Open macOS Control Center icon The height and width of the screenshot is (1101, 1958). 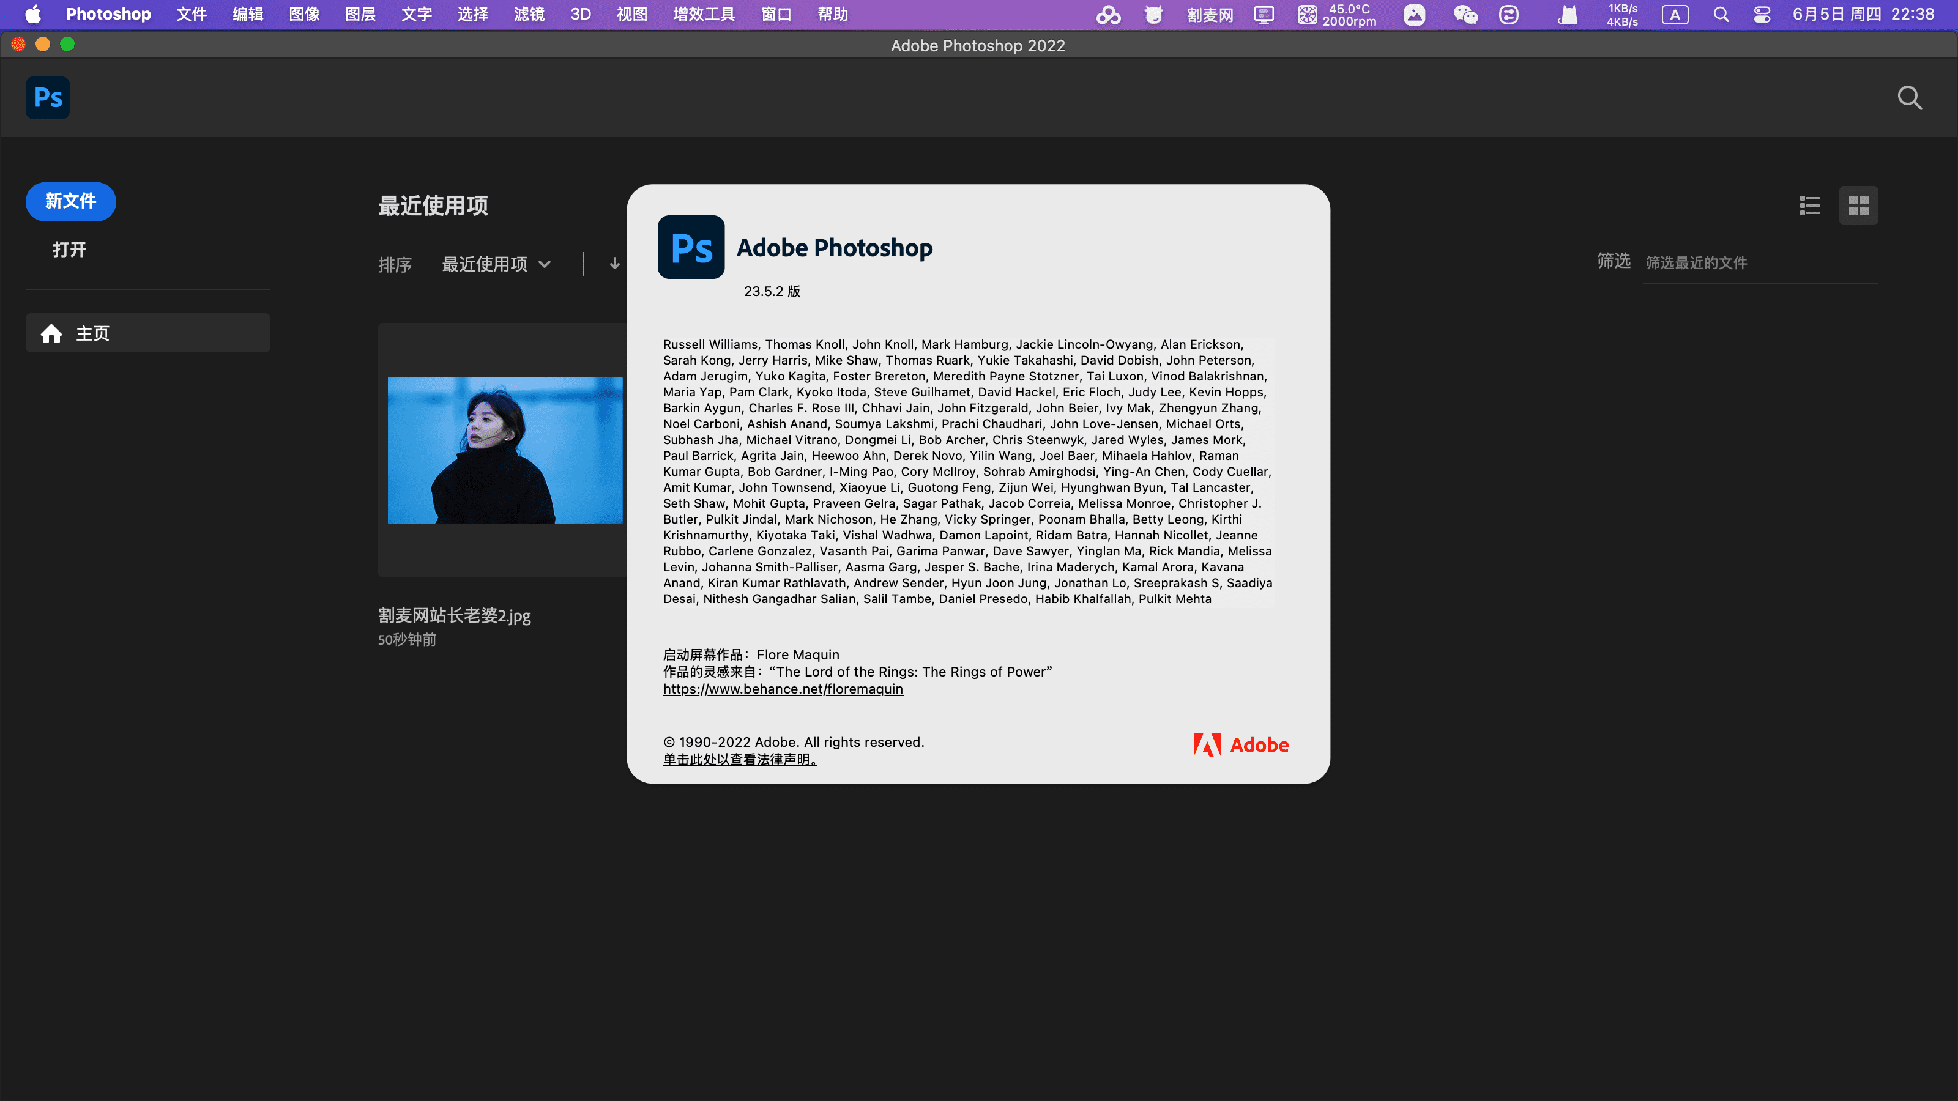point(1762,15)
